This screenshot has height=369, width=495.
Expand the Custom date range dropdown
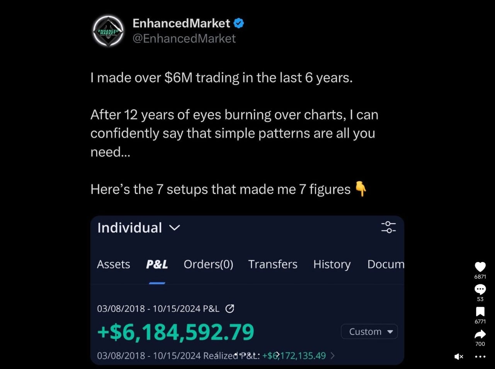point(369,331)
